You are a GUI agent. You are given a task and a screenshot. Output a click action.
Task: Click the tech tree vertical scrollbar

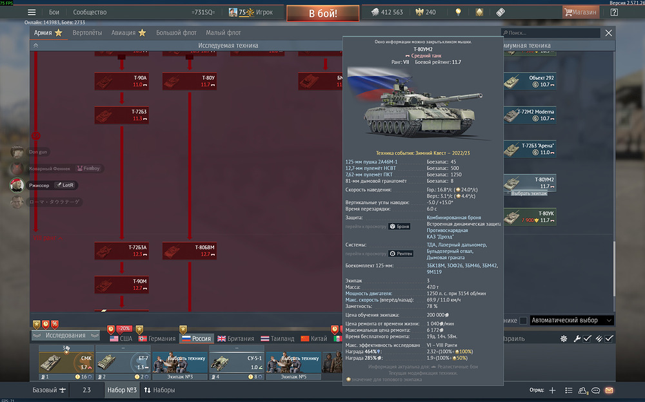tap(614, 268)
